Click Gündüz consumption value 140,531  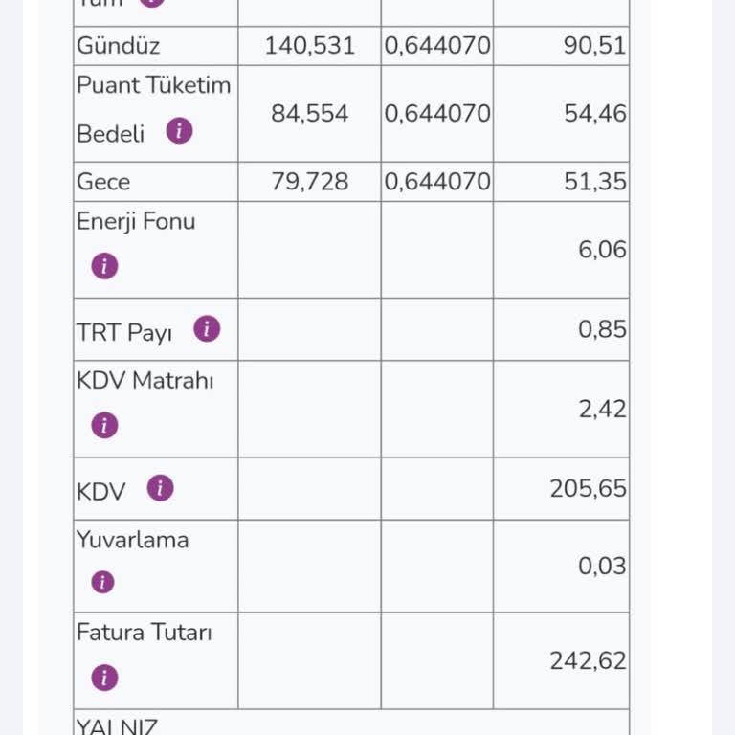pyautogui.click(x=309, y=46)
